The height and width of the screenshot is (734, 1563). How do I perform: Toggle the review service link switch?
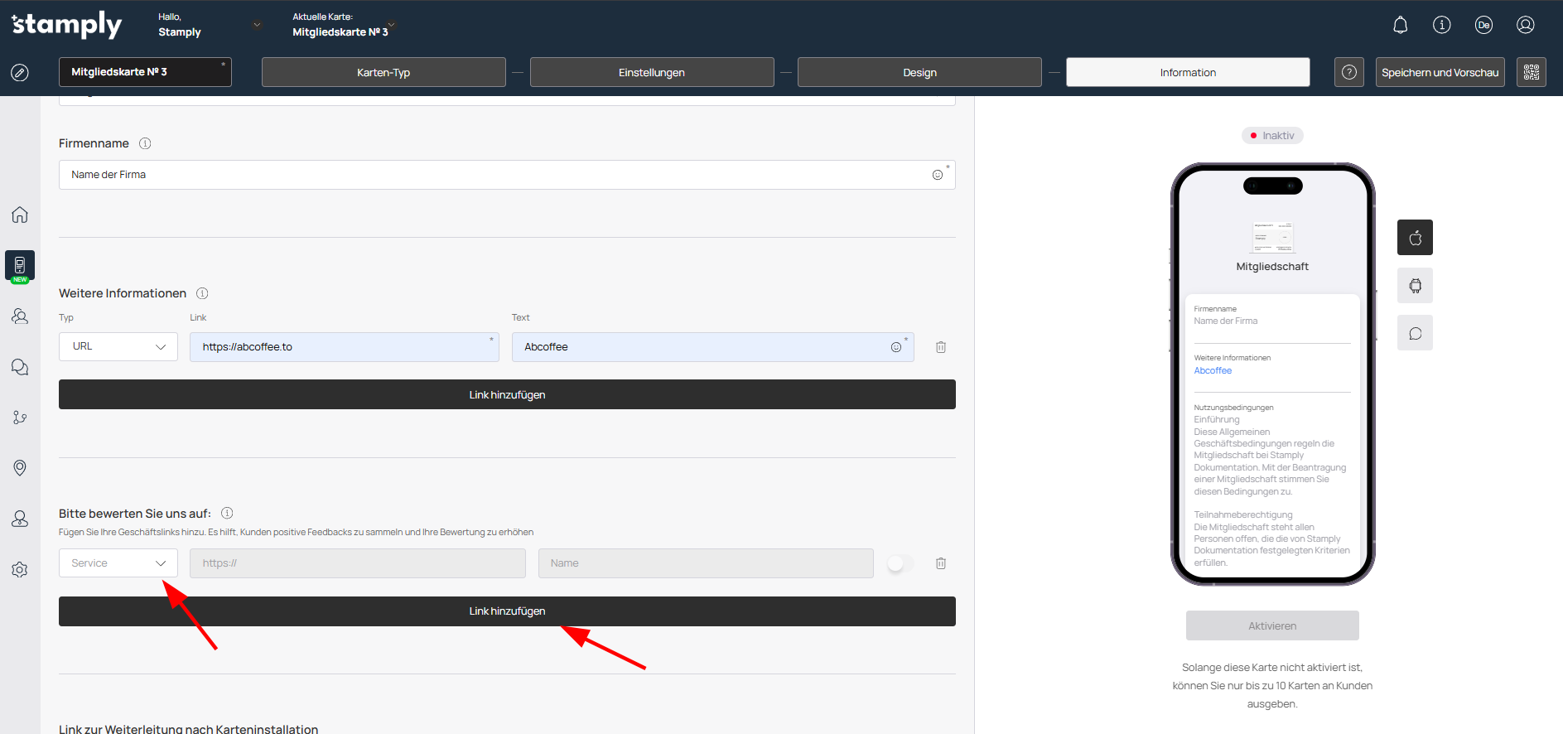click(900, 563)
